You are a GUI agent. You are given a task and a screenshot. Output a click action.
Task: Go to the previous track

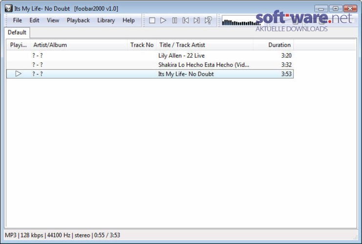coord(186,20)
